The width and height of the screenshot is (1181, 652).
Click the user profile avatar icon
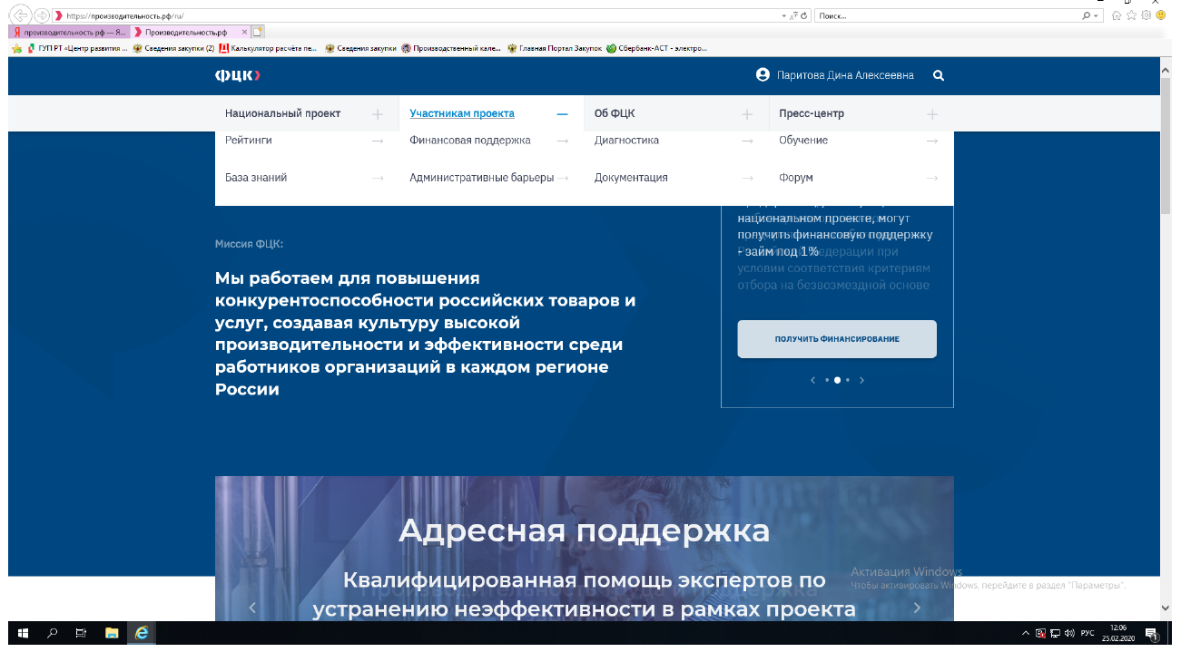coord(763,75)
